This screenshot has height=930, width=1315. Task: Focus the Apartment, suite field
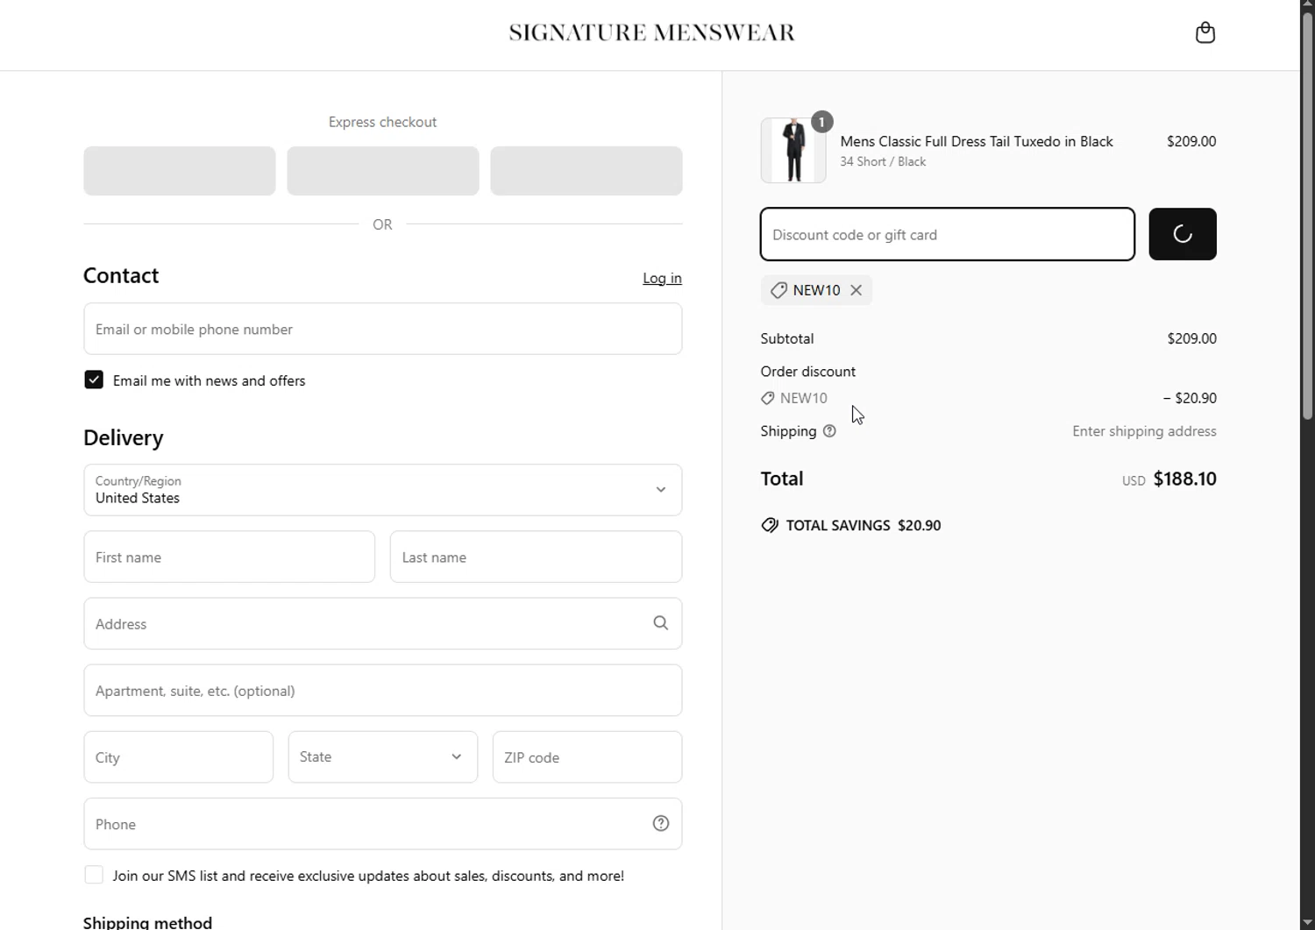click(x=383, y=690)
